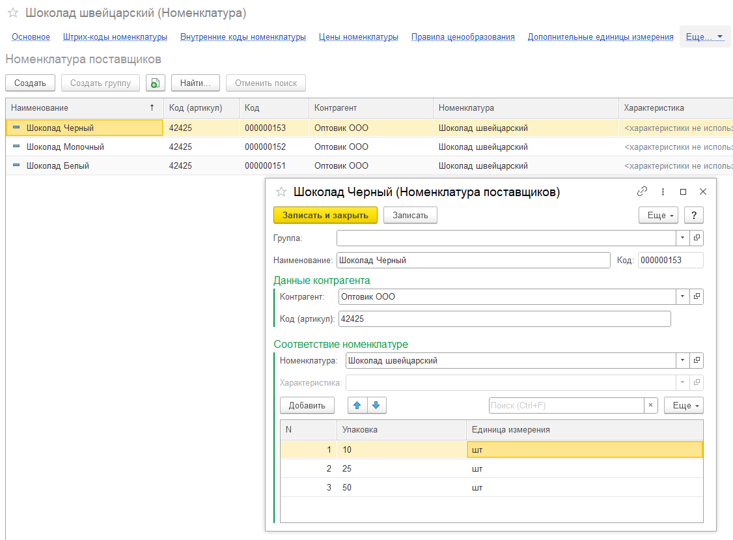The width and height of the screenshot is (733, 540).
Task: Open the Контрагент field's linked record icon
Action: coord(697,296)
